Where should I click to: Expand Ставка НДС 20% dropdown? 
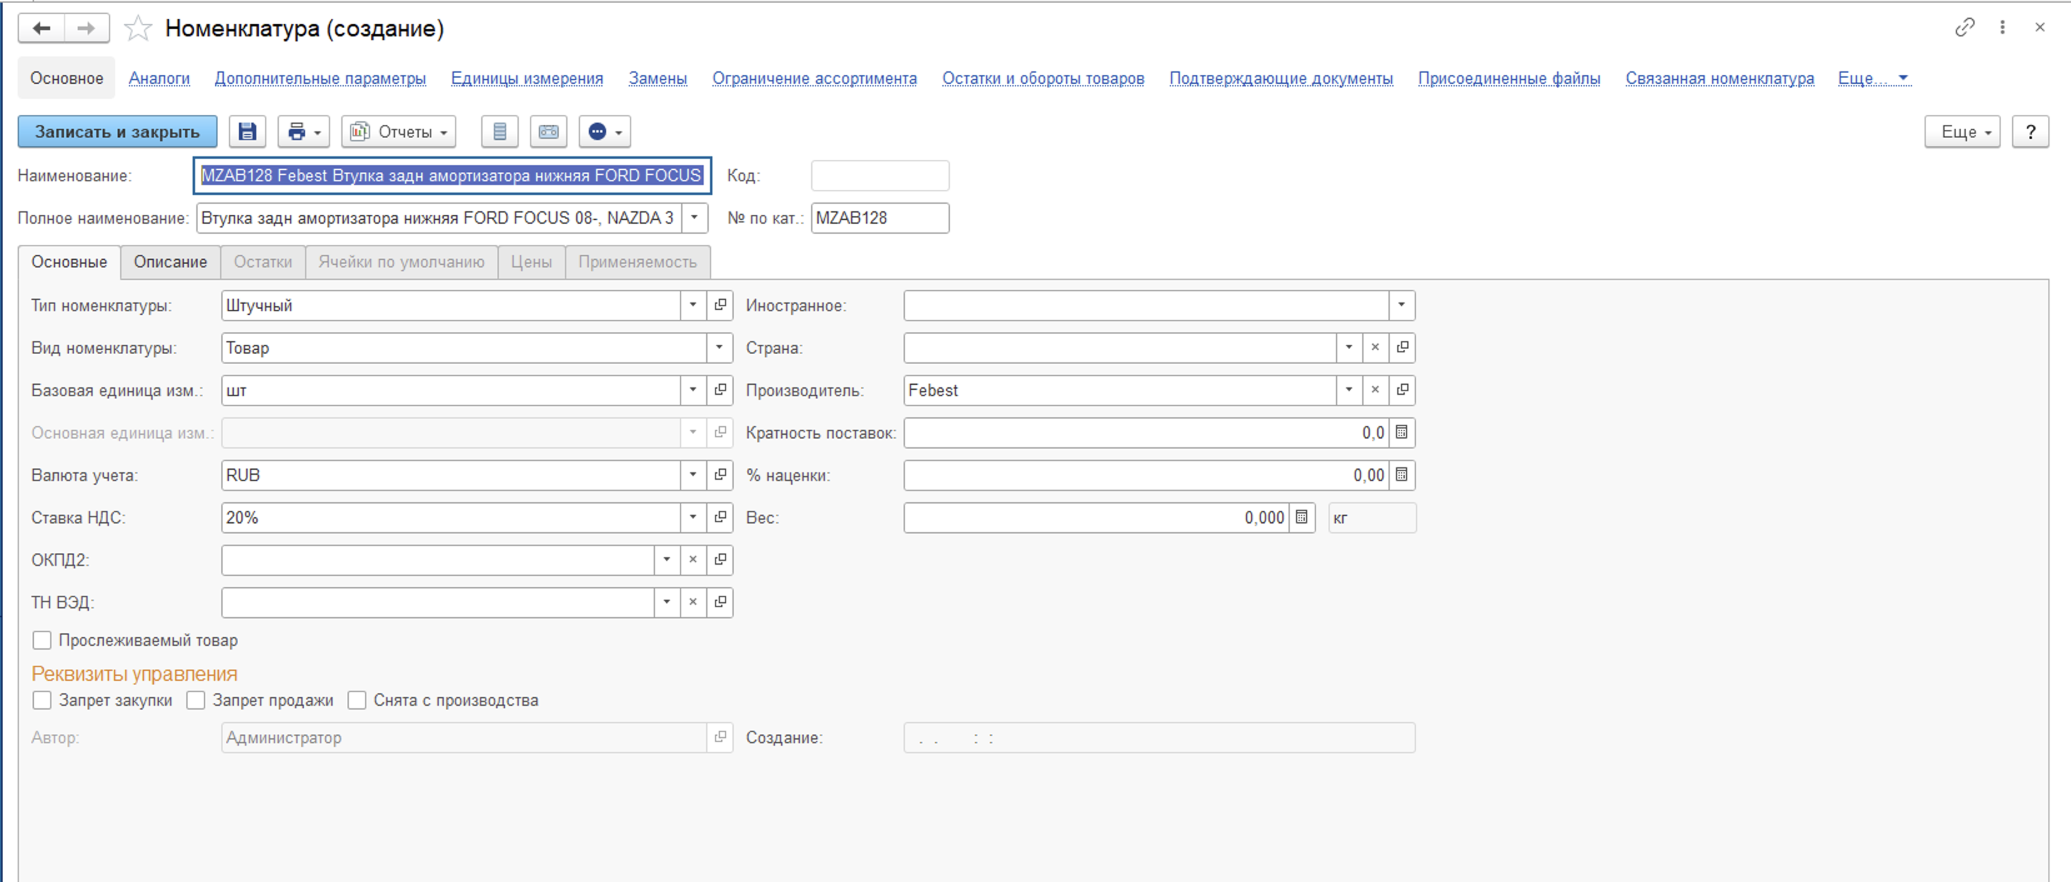point(692,517)
